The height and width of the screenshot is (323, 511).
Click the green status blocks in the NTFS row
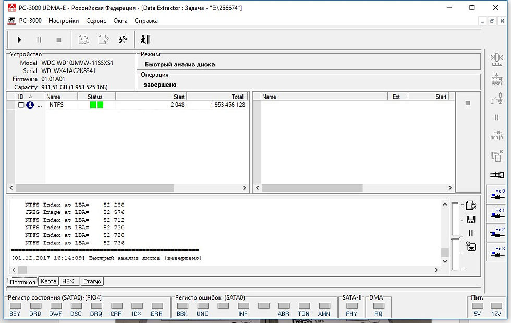click(x=96, y=105)
